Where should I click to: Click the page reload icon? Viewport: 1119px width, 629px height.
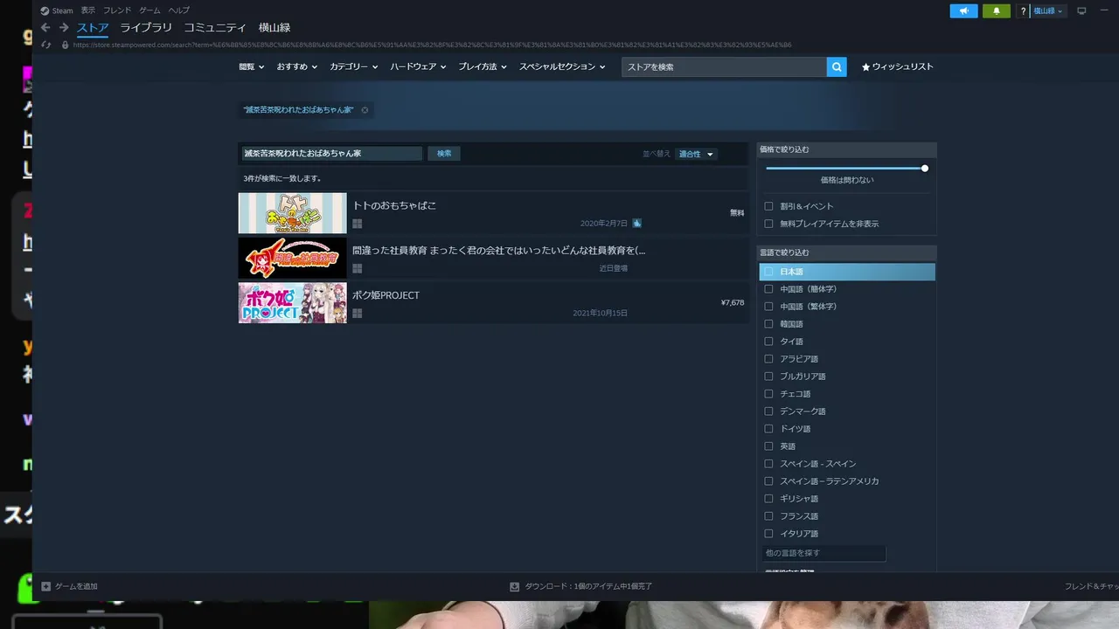pos(46,45)
